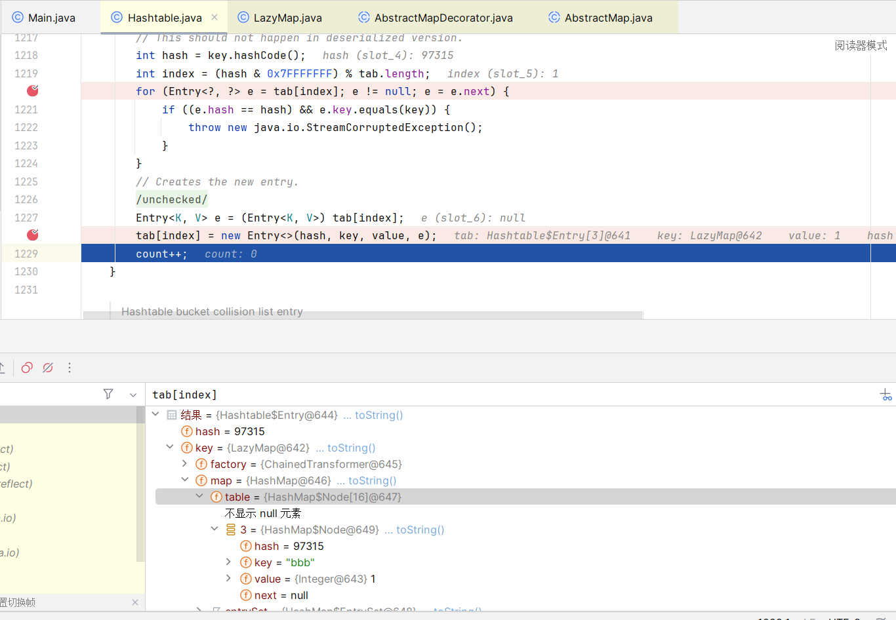Expand the key "bbb" field

(228, 562)
